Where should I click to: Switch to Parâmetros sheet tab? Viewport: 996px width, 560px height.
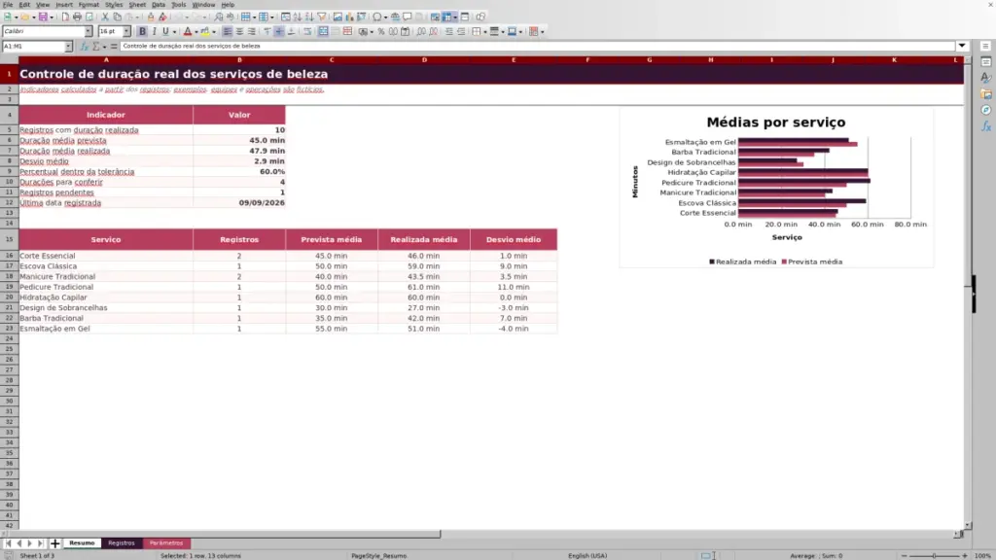(166, 542)
